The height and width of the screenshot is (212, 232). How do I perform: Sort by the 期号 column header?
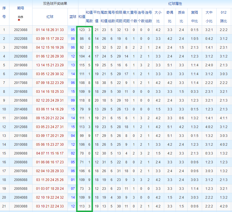(21, 8)
